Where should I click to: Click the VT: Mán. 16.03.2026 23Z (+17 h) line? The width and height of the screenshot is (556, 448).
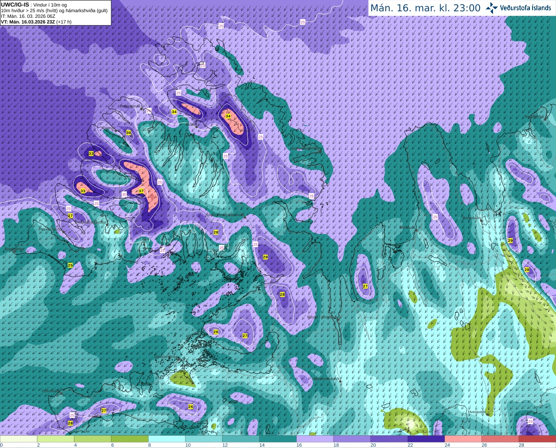point(36,22)
